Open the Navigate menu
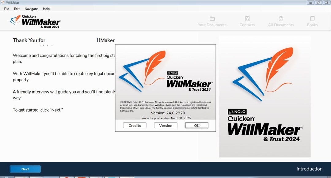 click(31, 9)
